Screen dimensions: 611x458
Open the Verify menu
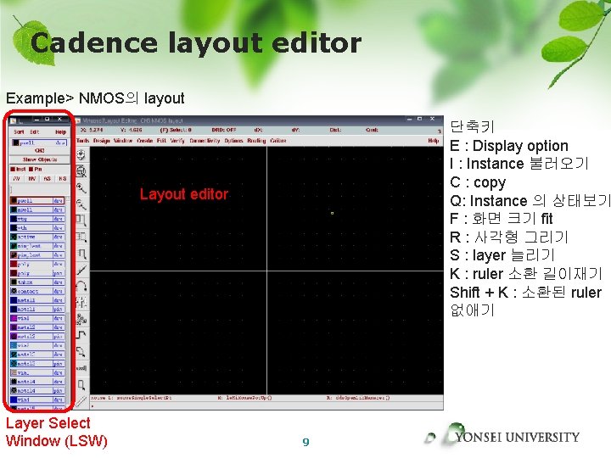pos(177,141)
